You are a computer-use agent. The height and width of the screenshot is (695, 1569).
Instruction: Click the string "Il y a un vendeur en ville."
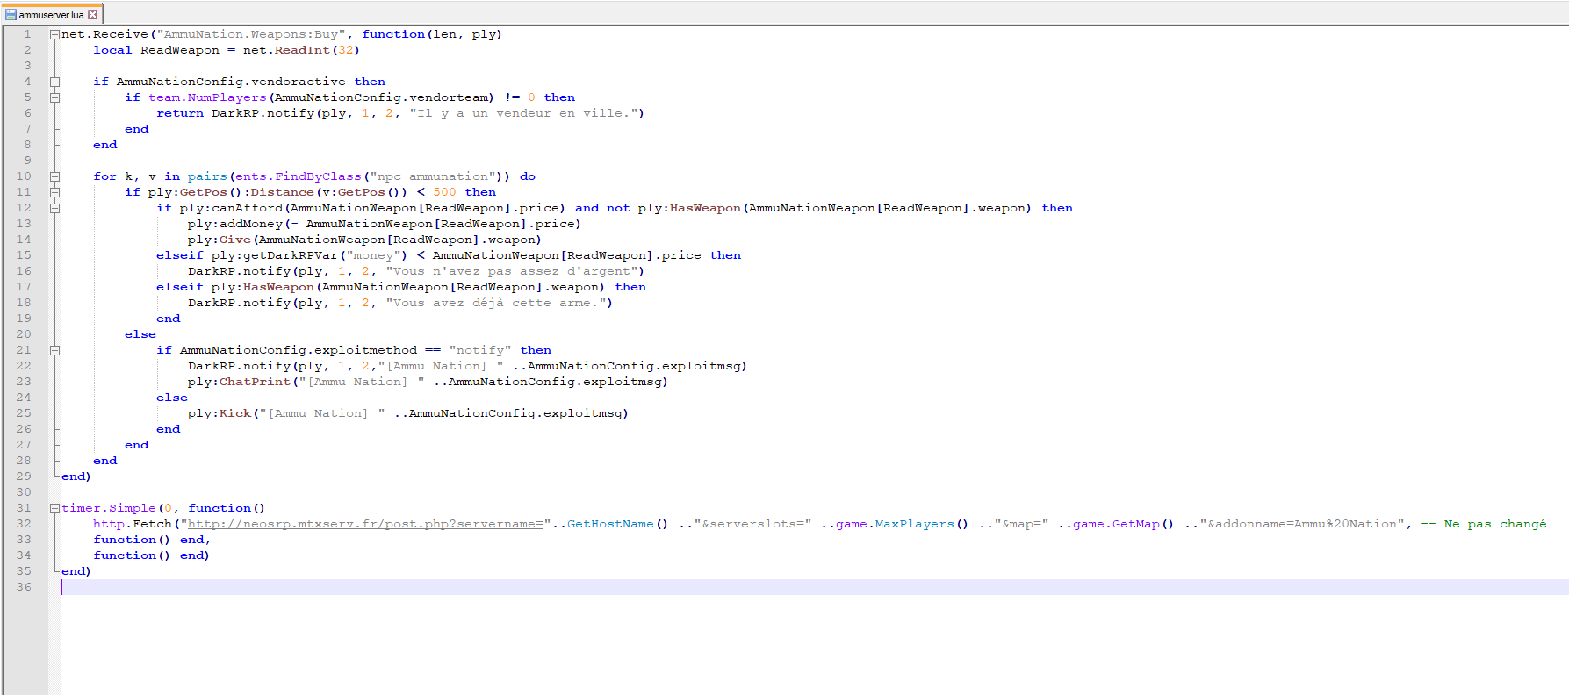coord(523,113)
